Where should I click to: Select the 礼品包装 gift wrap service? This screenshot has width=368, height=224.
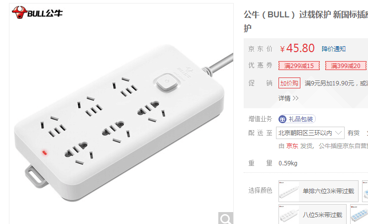(297, 119)
